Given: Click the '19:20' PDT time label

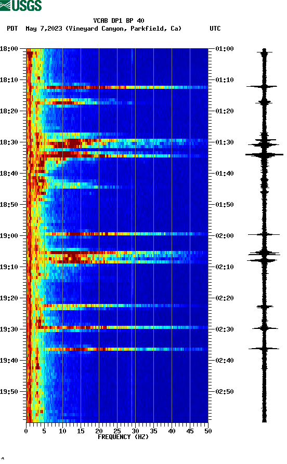Looking at the screenshot, I should [x=9, y=298].
